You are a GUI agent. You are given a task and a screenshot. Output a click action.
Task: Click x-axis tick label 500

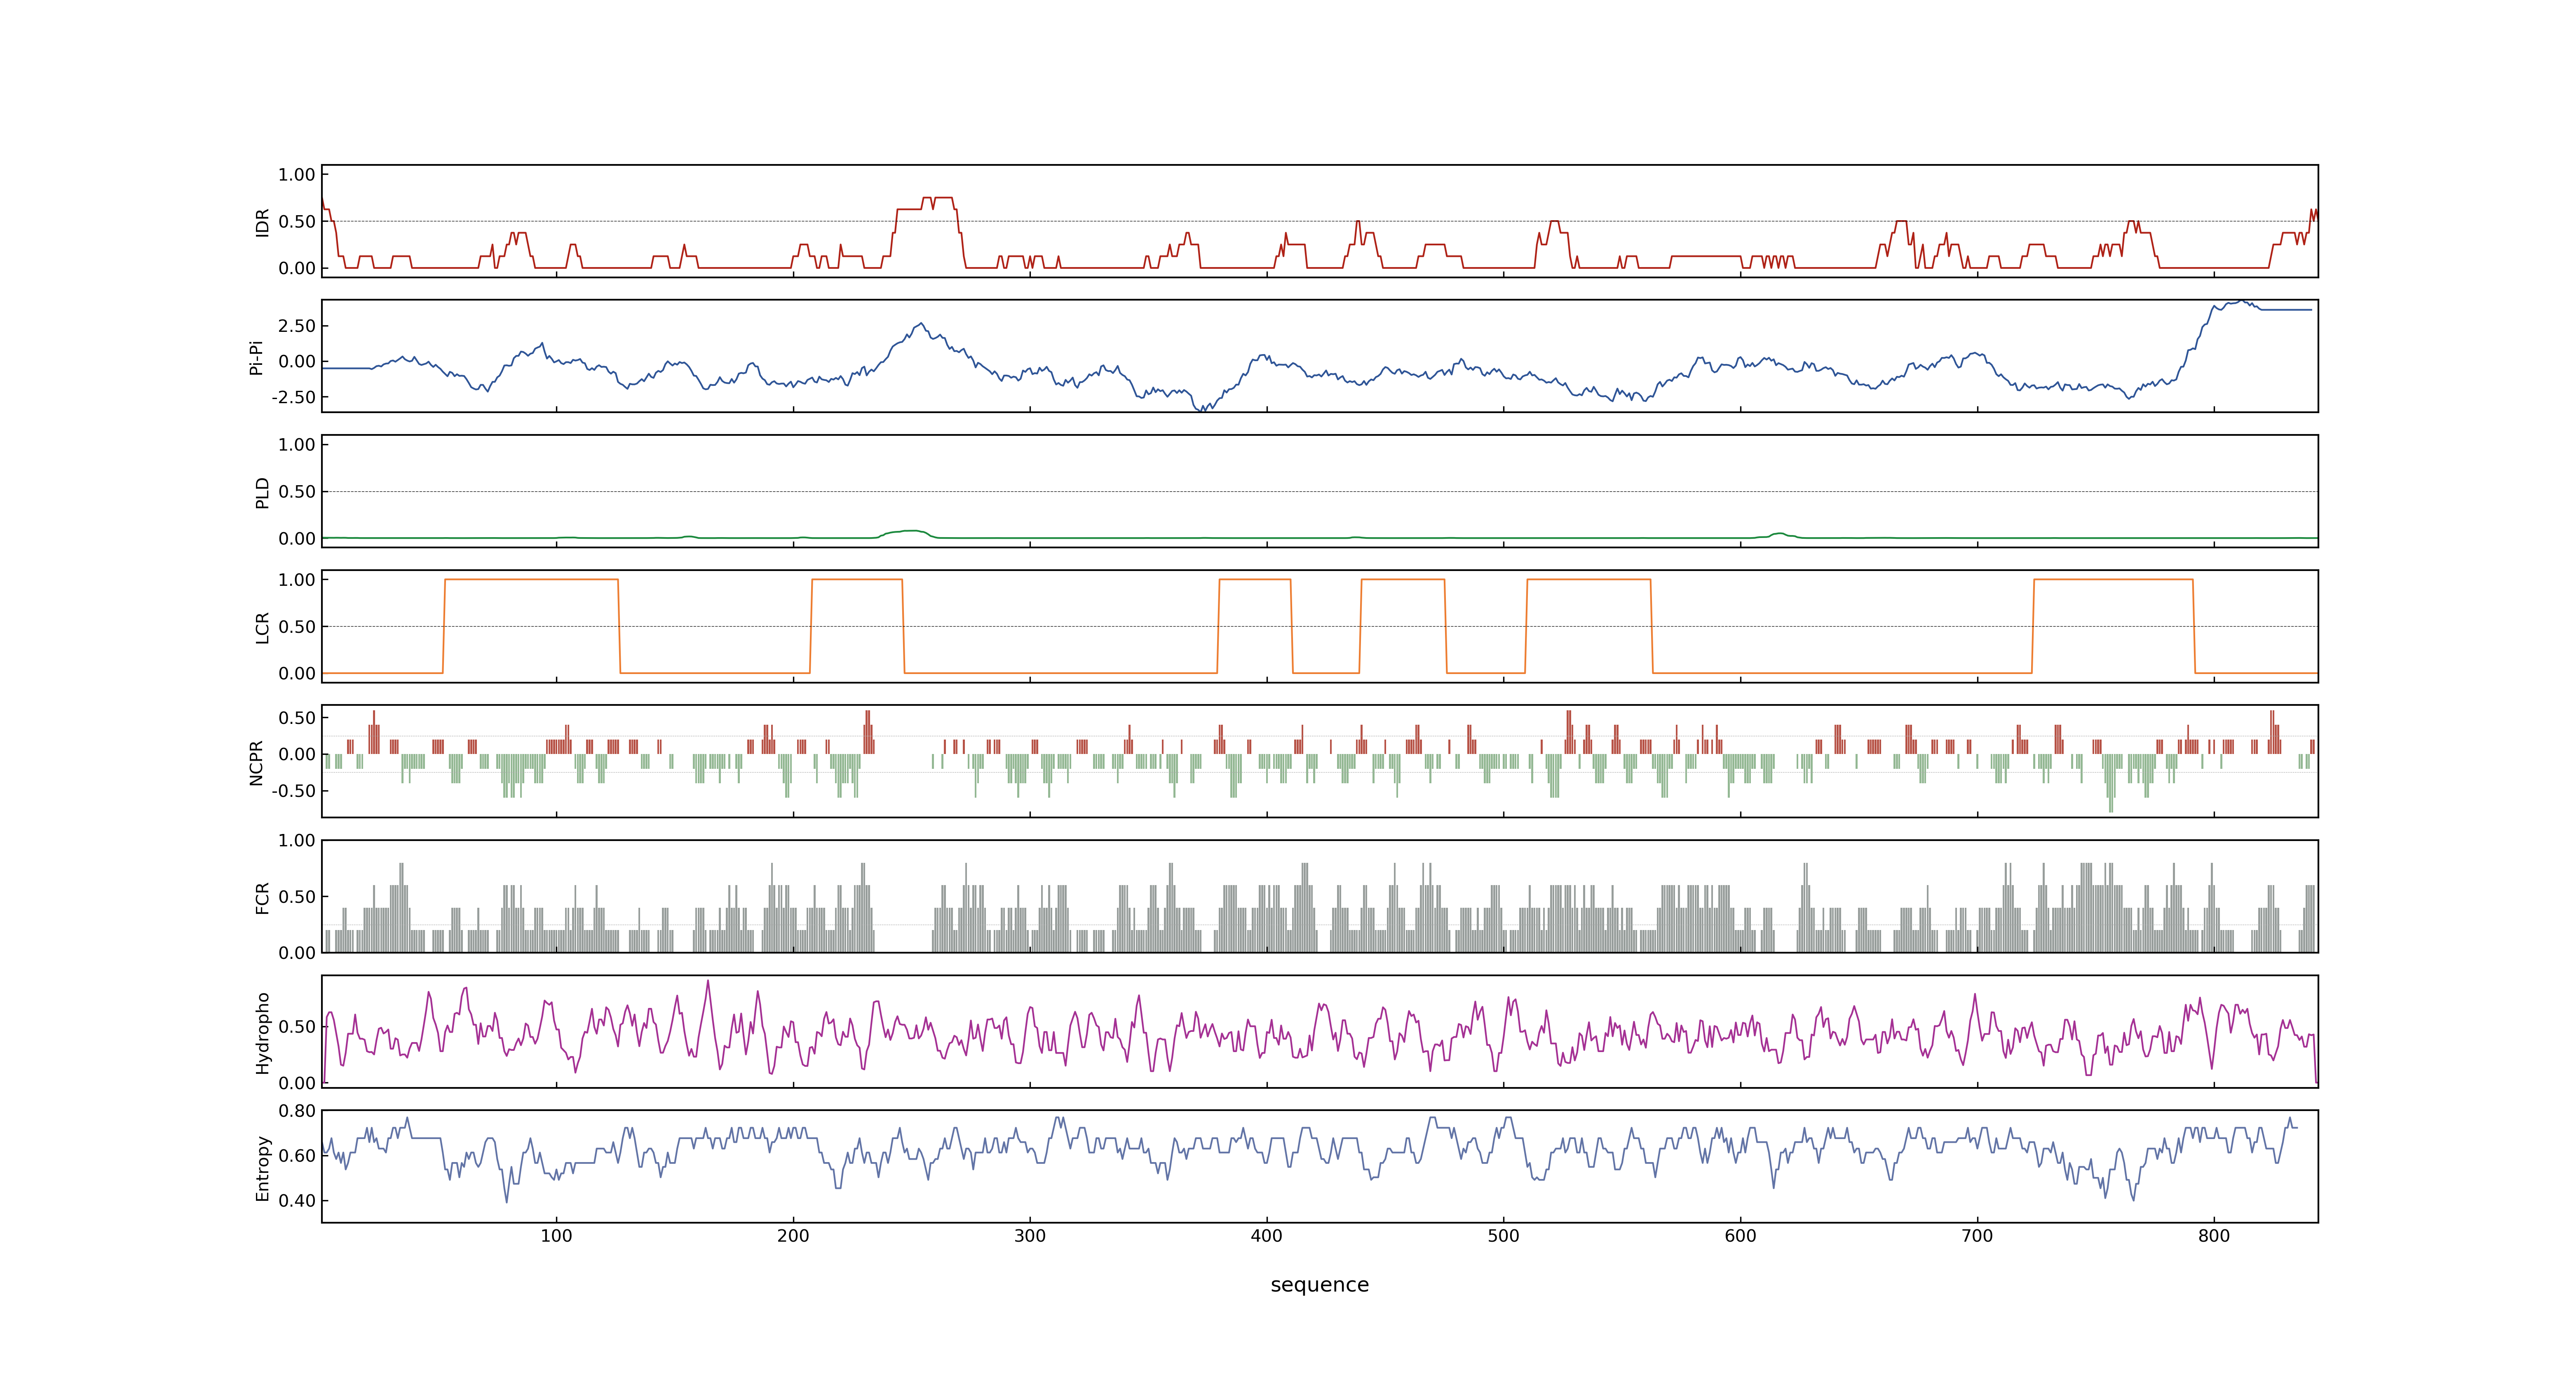pyautogui.click(x=1503, y=1236)
